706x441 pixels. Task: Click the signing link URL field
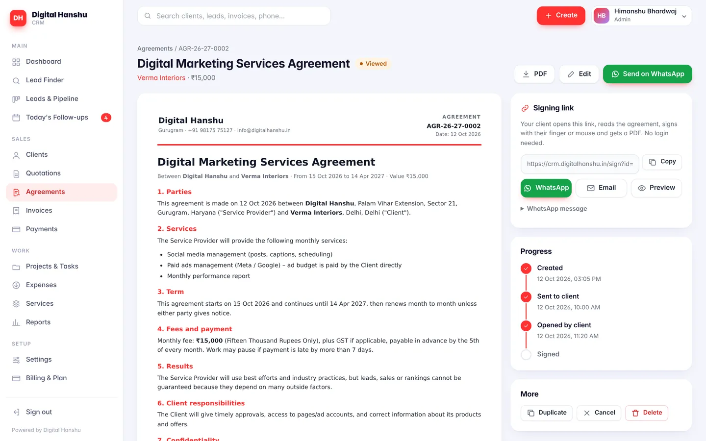[x=580, y=164]
